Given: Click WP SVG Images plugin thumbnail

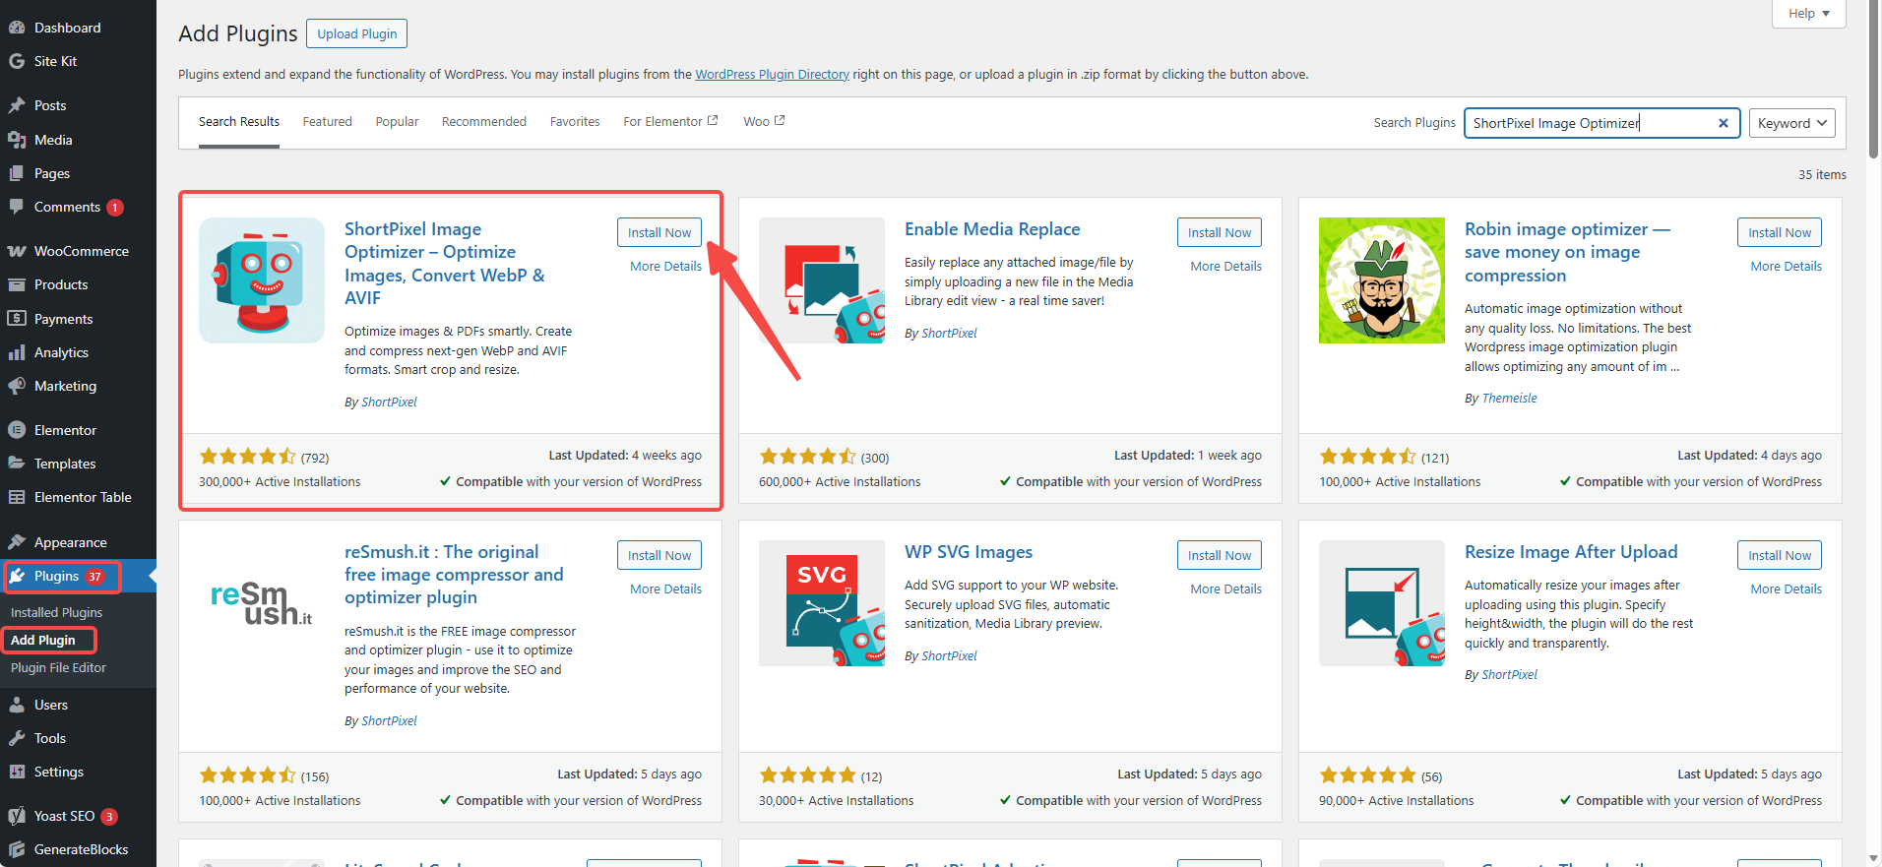Looking at the screenshot, I should [822, 603].
